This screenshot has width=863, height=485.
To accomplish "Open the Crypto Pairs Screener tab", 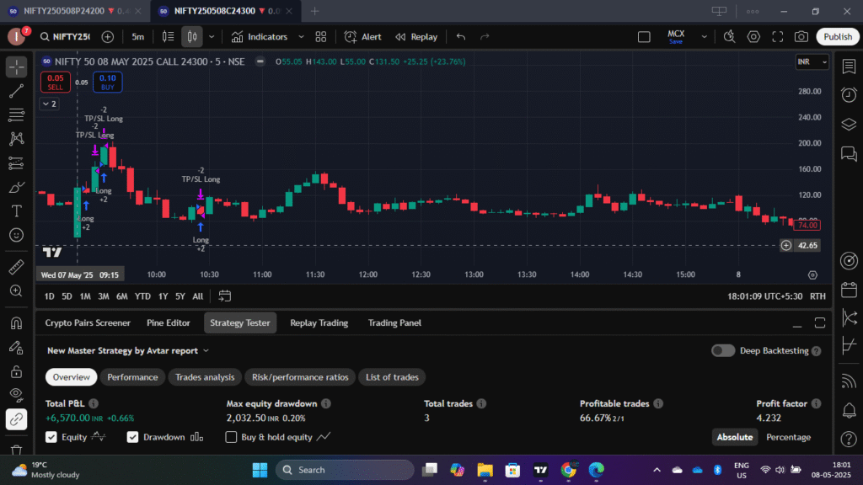I will coord(88,322).
